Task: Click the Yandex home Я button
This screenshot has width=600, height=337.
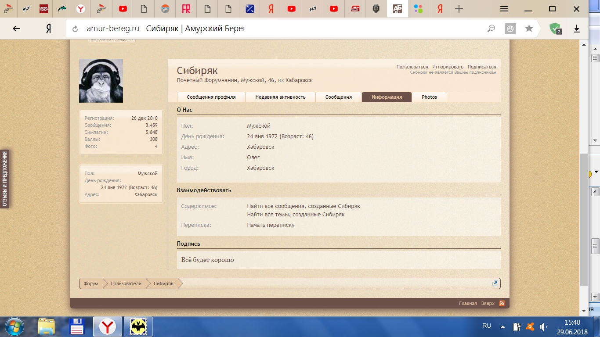Action: point(49,29)
